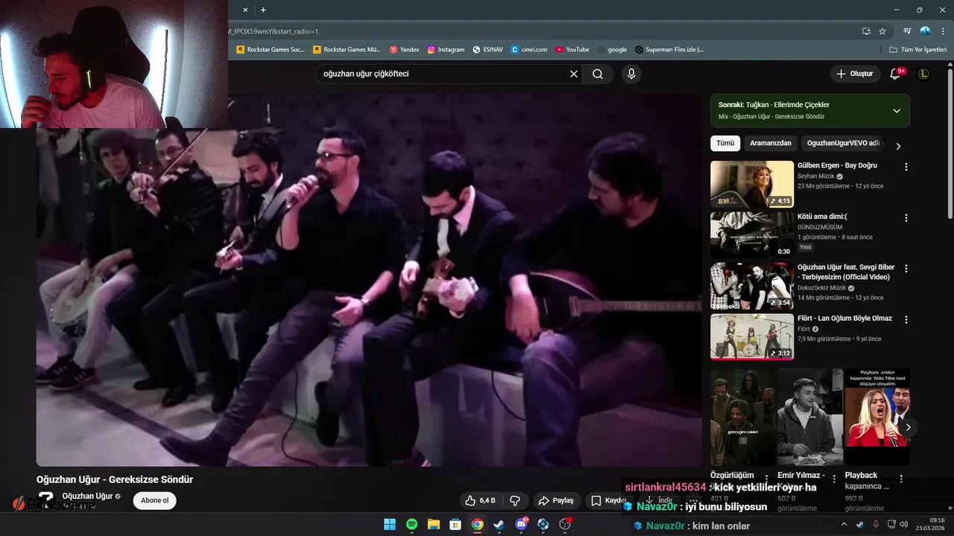Open options menu for Terbiyesizim video
The width and height of the screenshot is (954, 536).
click(x=906, y=269)
